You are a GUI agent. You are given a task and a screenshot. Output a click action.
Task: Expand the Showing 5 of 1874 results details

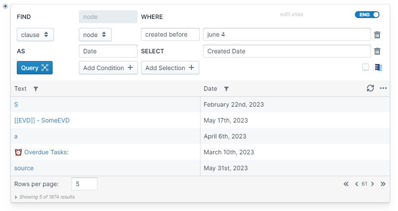[16, 197]
